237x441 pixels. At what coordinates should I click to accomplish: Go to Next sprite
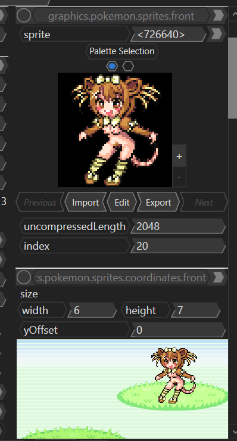(204, 202)
